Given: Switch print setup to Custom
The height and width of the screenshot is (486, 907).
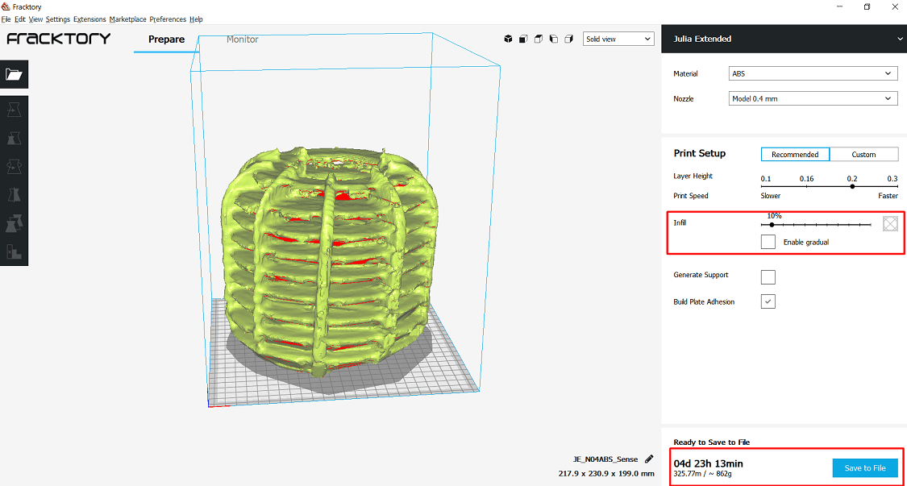Looking at the screenshot, I should 863,155.
